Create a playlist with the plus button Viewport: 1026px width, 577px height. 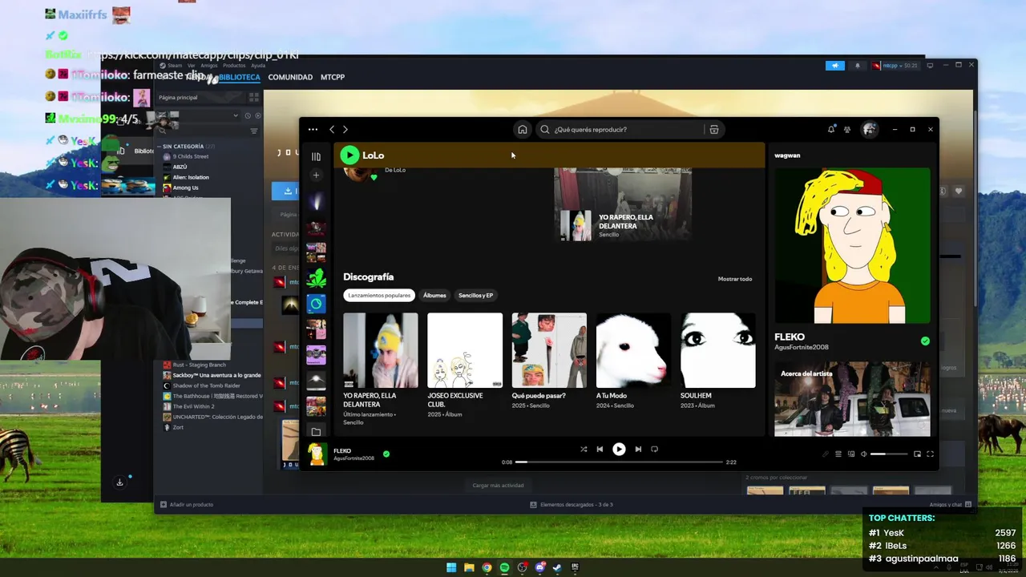point(316,175)
